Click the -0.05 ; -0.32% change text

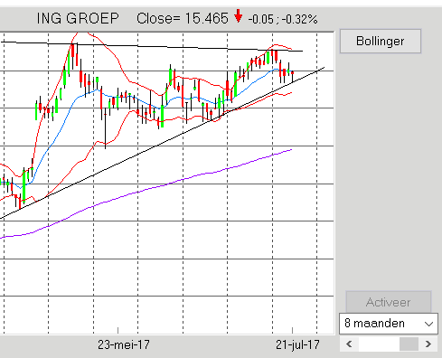283,19
